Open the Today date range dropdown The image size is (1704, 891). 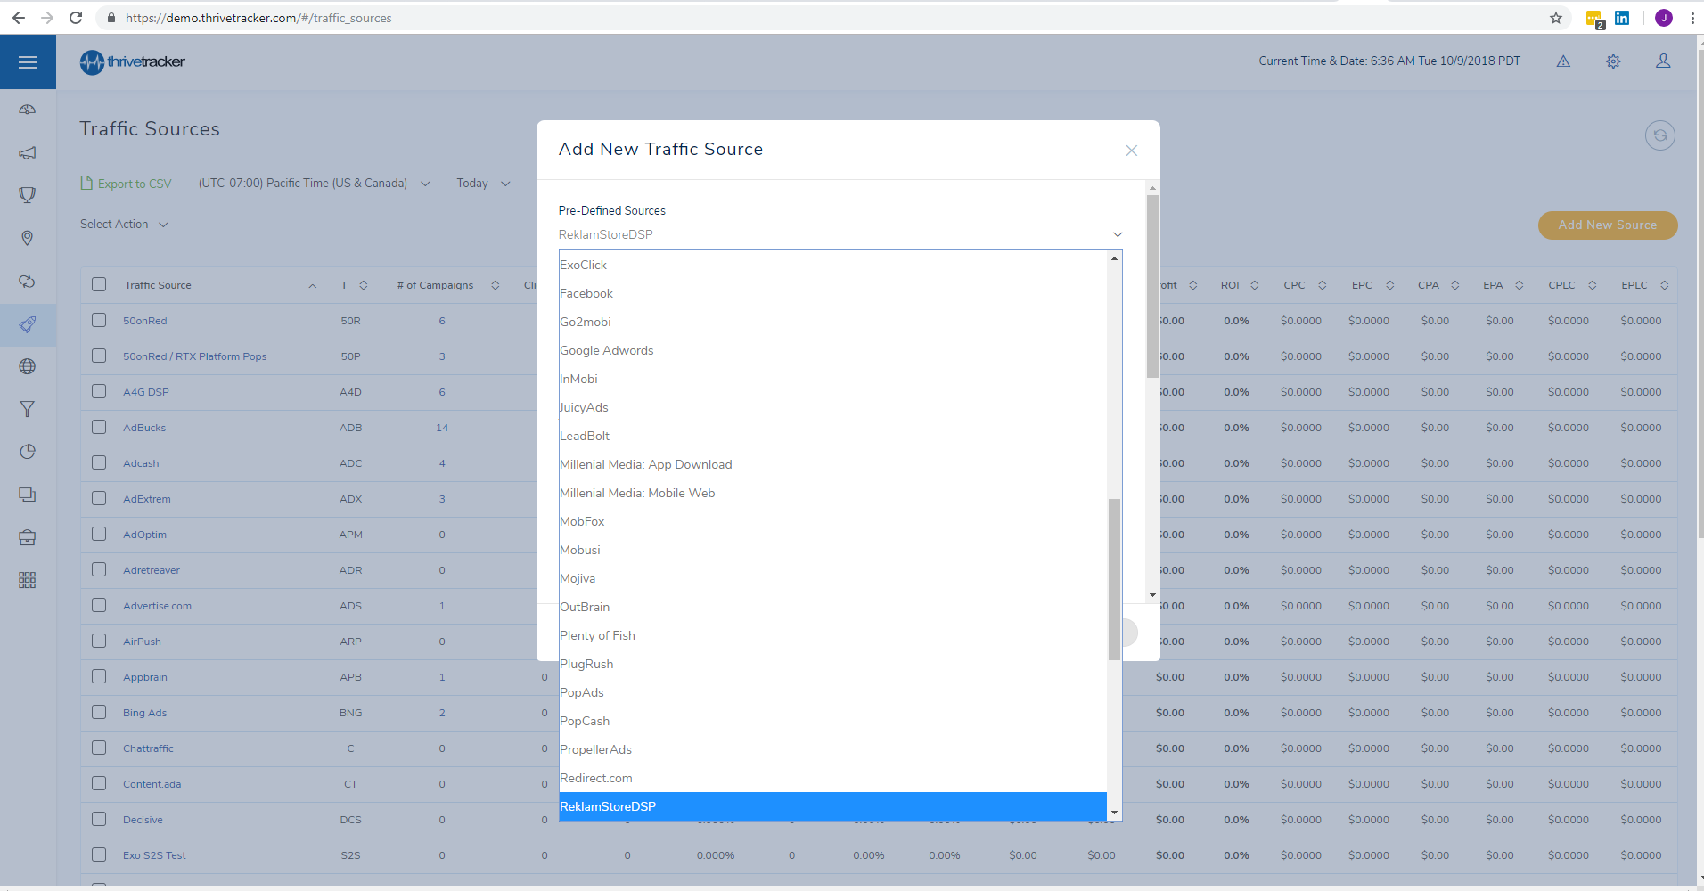483,184
